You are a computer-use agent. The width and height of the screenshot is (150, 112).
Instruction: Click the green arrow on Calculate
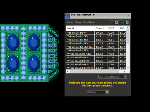[107, 92]
